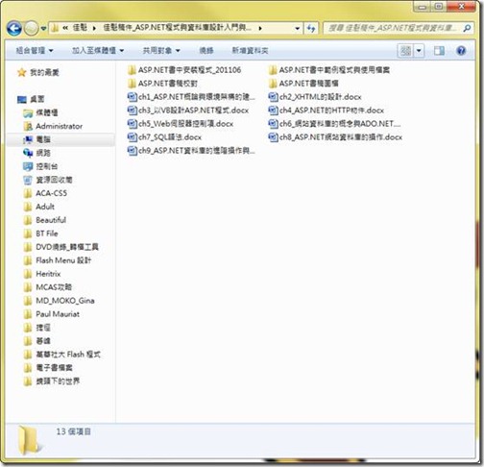This screenshot has width=484, height=467.
Task: Refresh the folder view
Action: tap(311, 29)
